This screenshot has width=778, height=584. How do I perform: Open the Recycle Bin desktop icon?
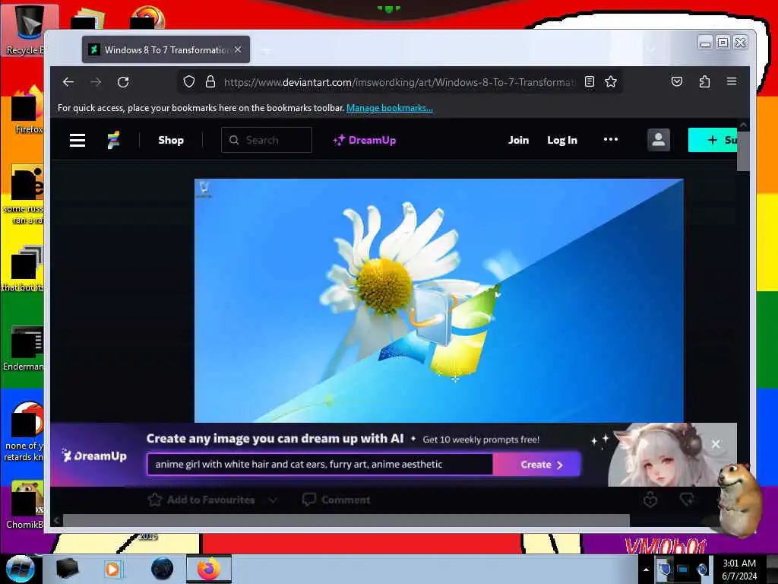[x=29, y=30]
